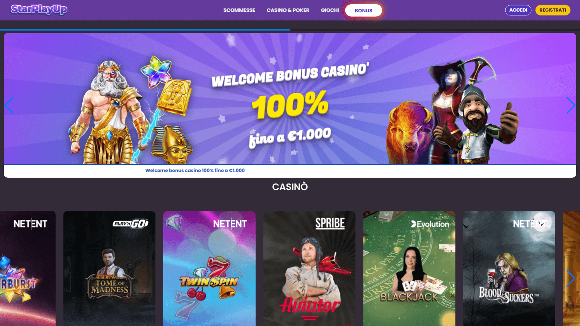The width and height of the screenshot is (580, 326).
Task: Select the Giochi menu item
Action: tap(330, 10)
